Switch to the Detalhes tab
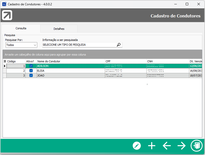The image size is (205, 155). coord(59,29)
